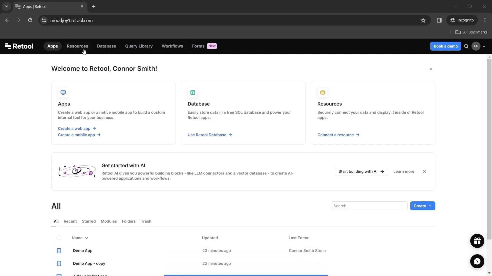Viewport: 492px width, 276px height.
Task: Click the search input field
Action: point(369,206)
